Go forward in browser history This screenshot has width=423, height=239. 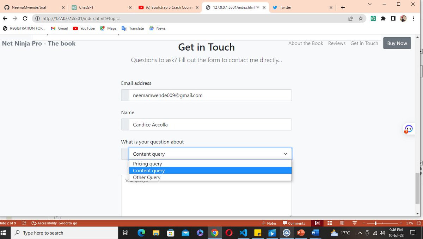(15, 19)
